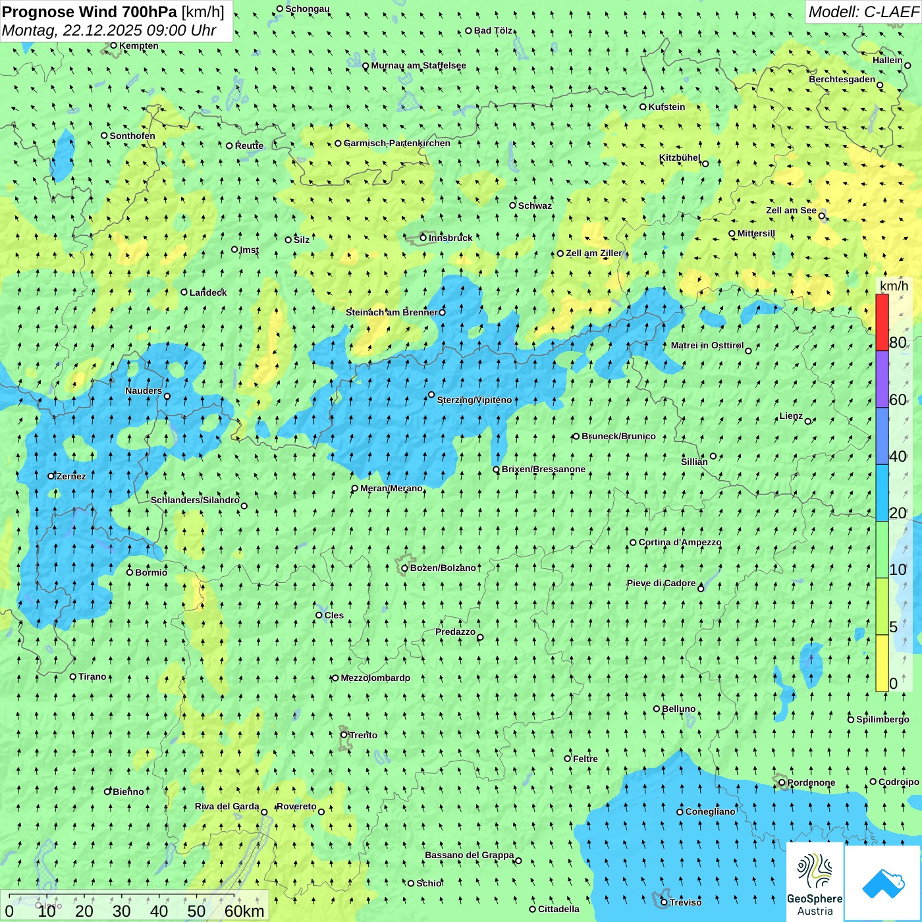Image resolution: width=922 pixels, height=922 pixels.
Task: Click the Mezzolombardo city label
Action: click(x=375, y=678)
